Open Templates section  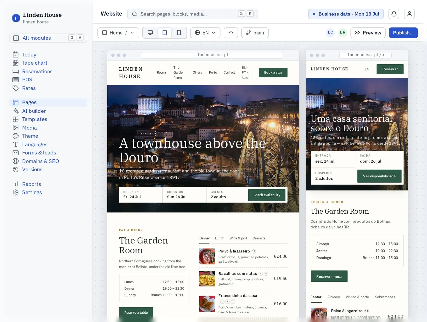[x=48, y=119]
